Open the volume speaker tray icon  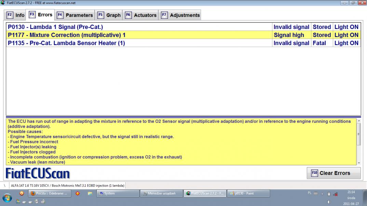(329, 202)
